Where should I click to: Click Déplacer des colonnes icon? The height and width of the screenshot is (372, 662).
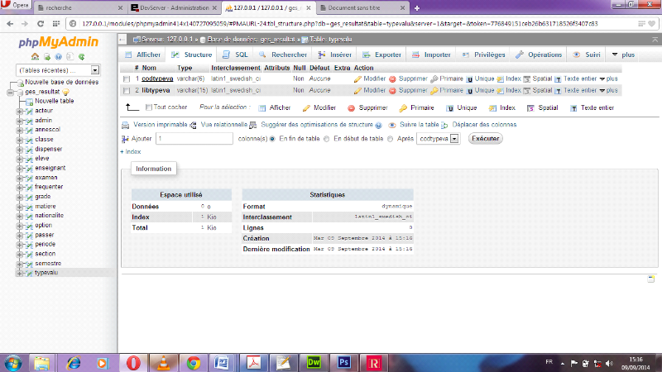pos(444,125)
